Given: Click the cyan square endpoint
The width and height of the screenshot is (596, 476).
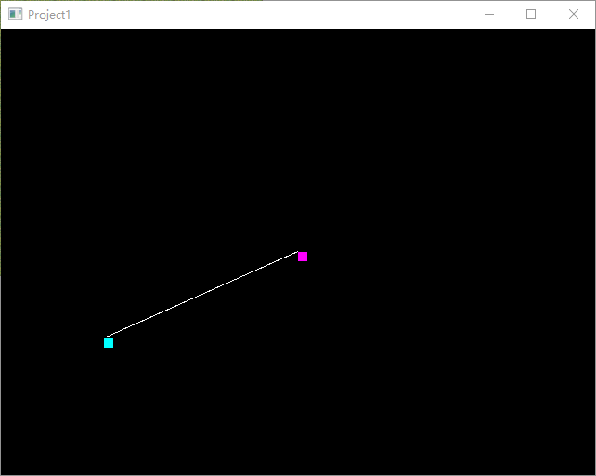Looking at the screenshot, I should click(x=109, y=343).
